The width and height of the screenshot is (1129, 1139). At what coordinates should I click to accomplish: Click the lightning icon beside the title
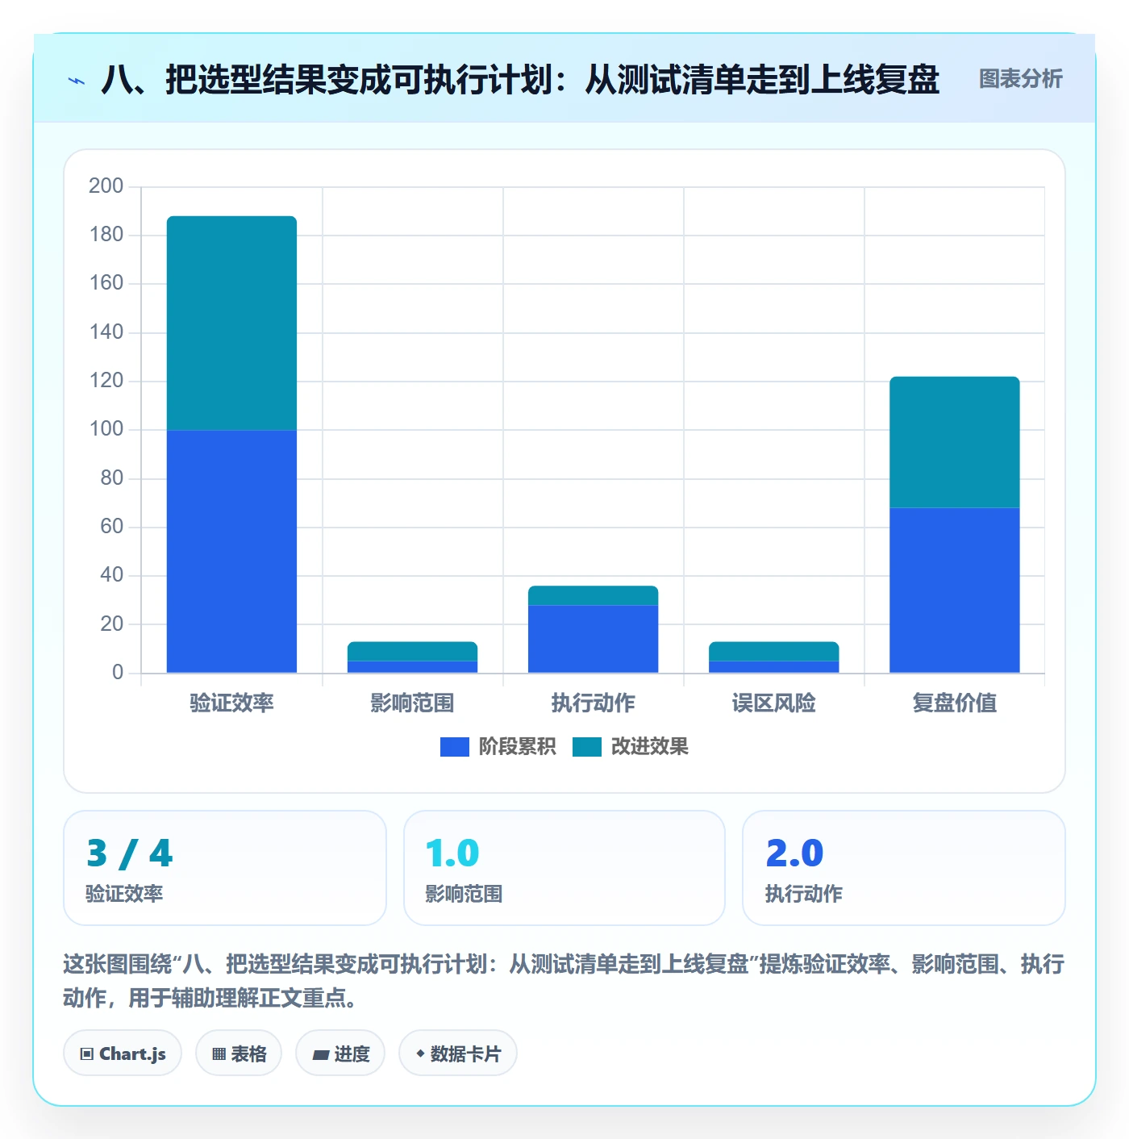click(77, 81)
